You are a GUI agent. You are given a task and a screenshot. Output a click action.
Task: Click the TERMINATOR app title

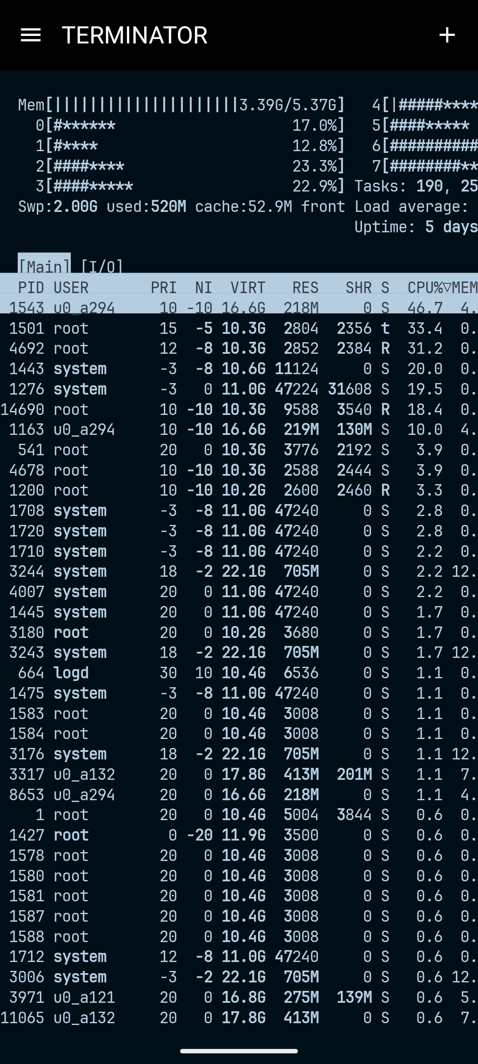(x=135, y=35)
